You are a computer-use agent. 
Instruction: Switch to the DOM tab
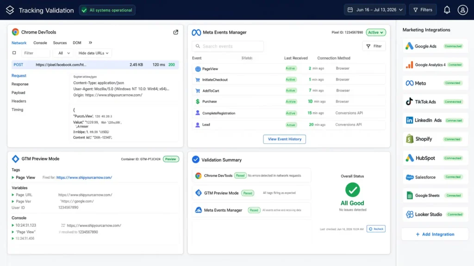pyautogui.click(x=77, y=43)
